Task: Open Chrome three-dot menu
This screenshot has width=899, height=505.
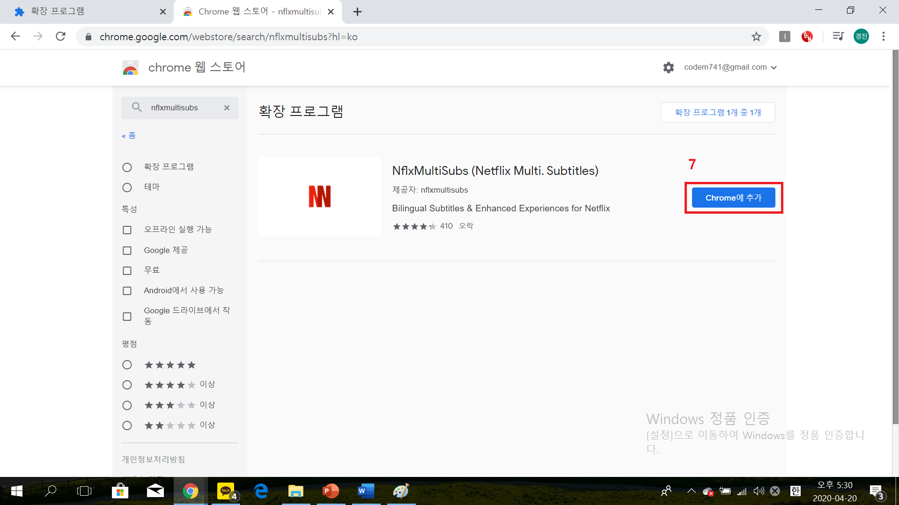Action: 883,36
